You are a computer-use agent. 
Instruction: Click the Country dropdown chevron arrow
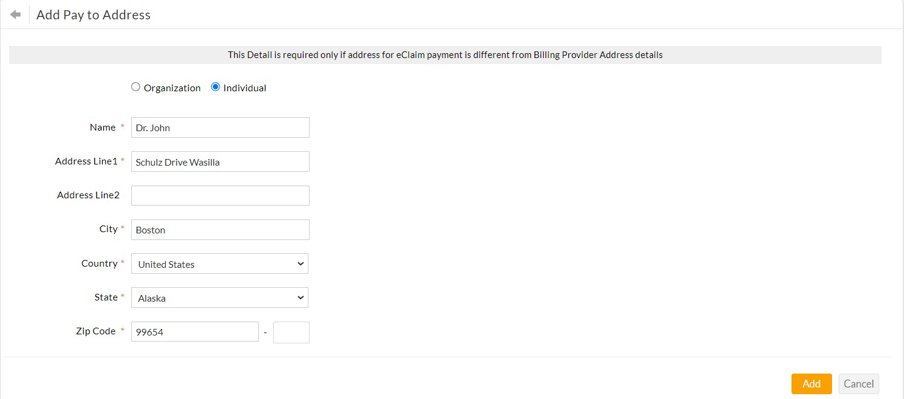tap(301, 264)
